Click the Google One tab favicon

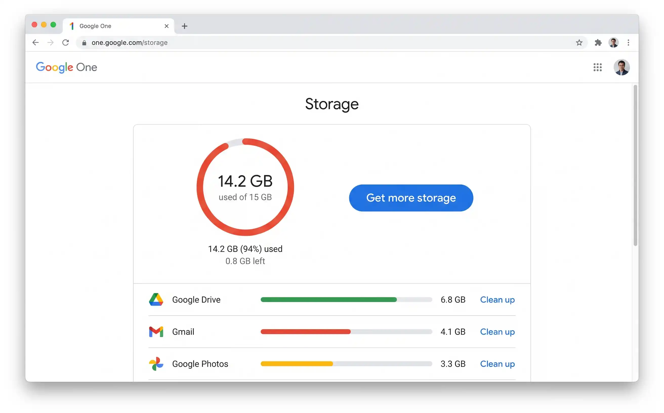[72, 26]
